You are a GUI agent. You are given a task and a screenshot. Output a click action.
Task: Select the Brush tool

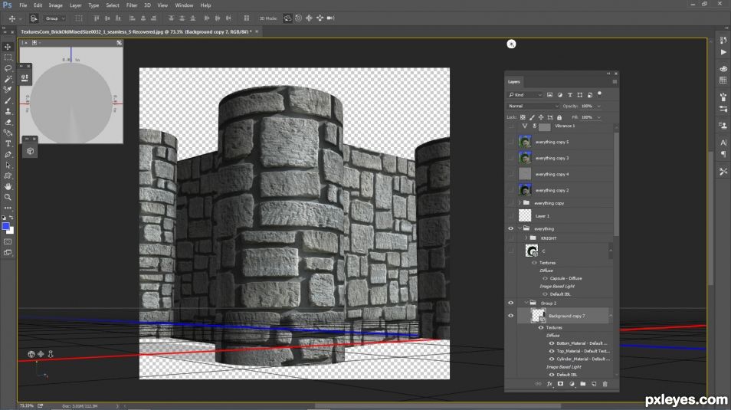click(8, 100)
